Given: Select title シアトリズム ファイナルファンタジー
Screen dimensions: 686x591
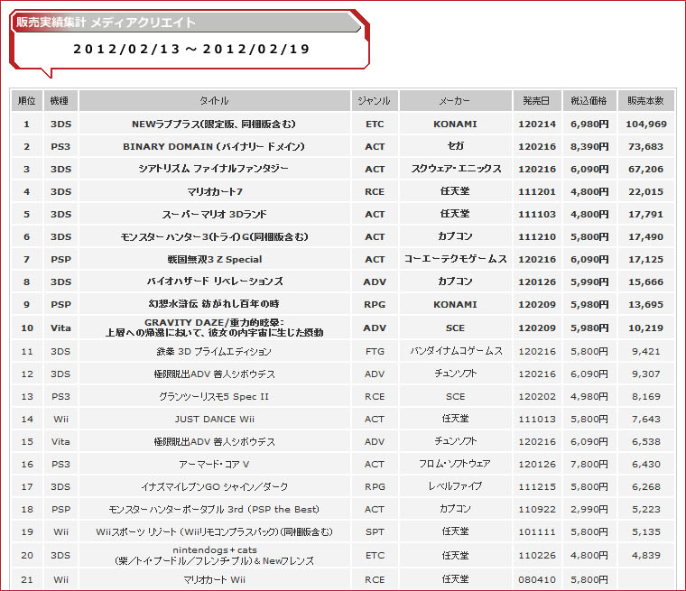Looking at the screenshot, I should tap(215, 169).
